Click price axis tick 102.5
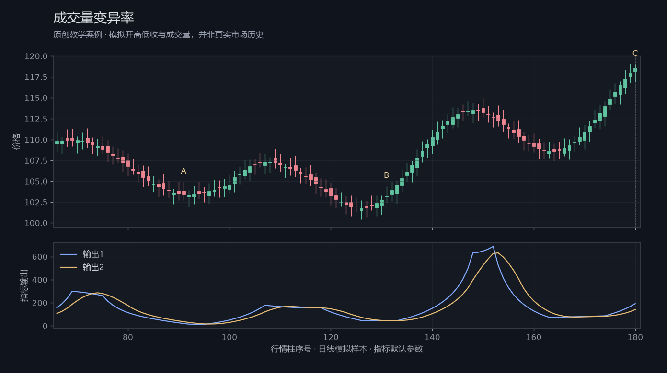The height and width of the screenshot is (373, 667). [36, 202]
